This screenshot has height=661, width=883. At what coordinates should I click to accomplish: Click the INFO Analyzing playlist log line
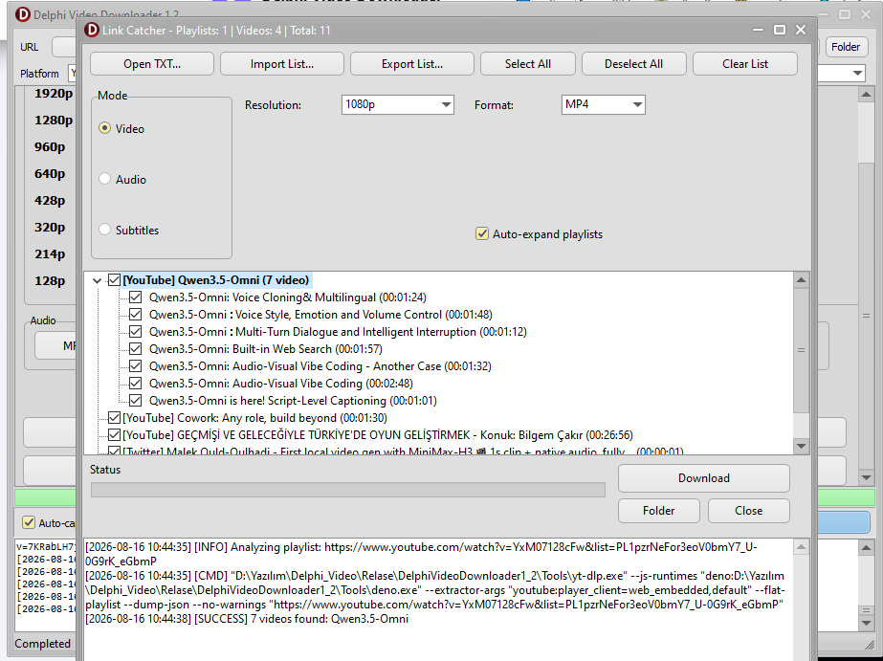[x=421, y=554]
